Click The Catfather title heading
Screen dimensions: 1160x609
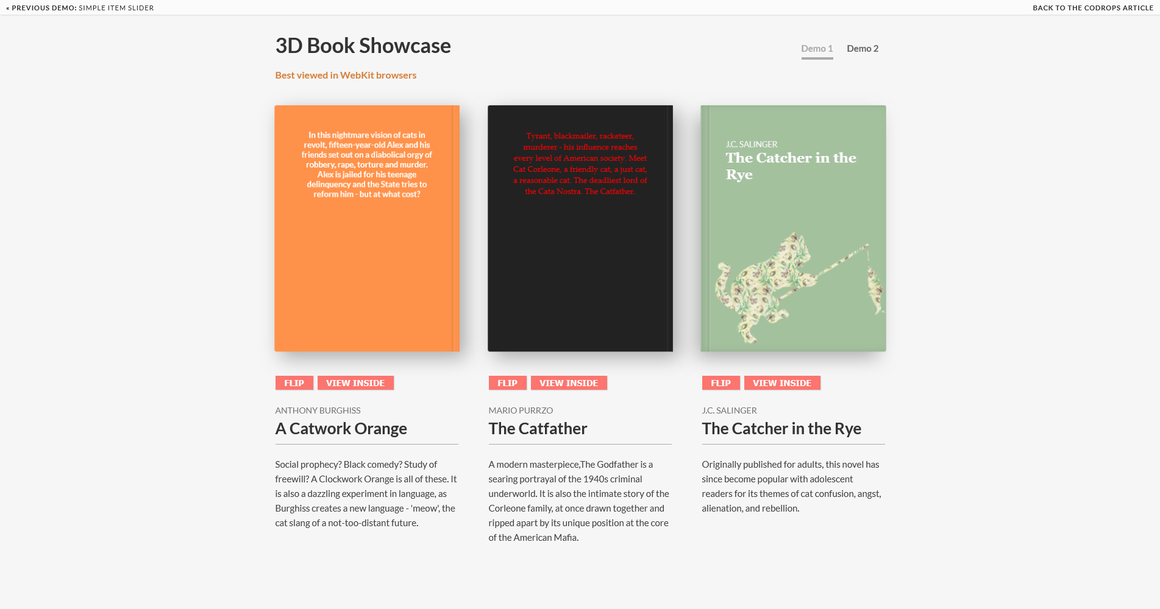pos(538,429)
